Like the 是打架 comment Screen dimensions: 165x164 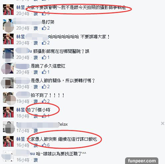coord(36,28)
